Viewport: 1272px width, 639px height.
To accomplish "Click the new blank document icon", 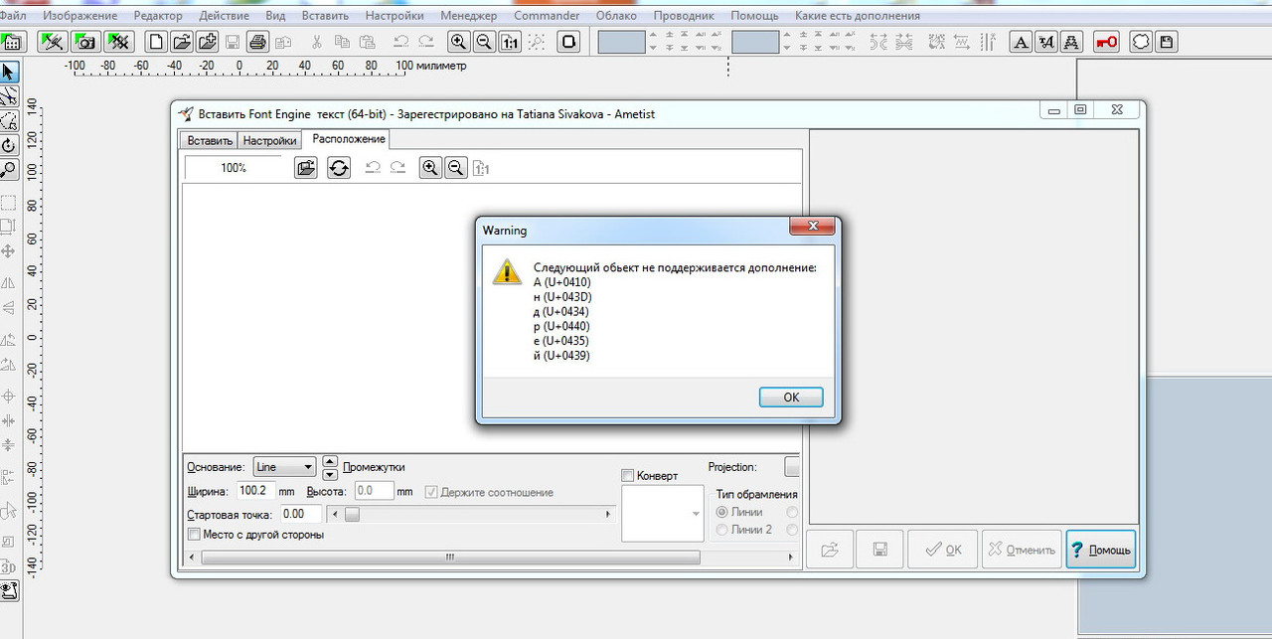I will click(x=156, y=42).
